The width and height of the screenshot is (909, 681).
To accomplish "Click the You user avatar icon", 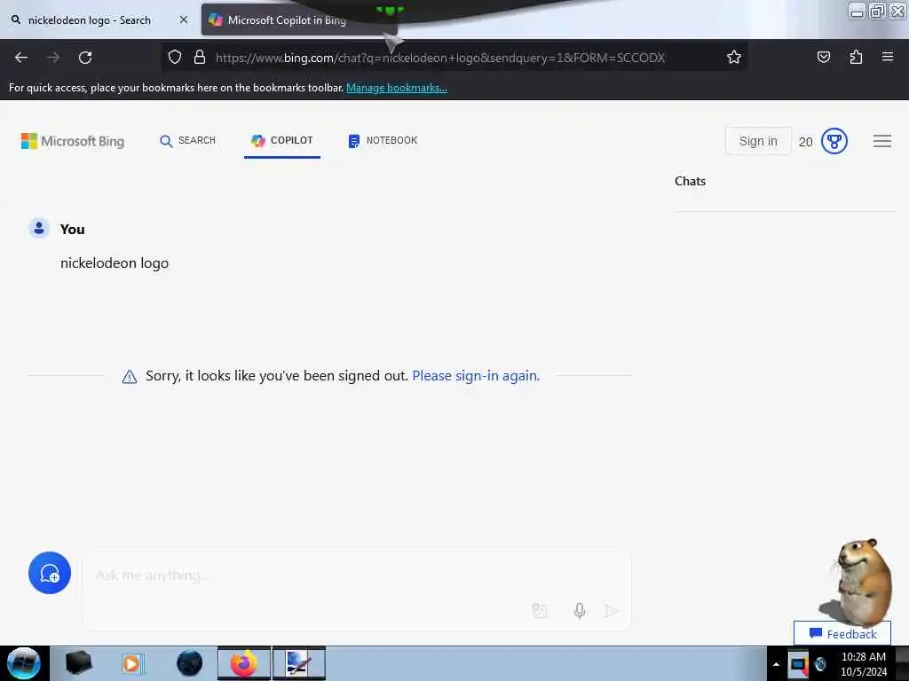I will [39, 229].
